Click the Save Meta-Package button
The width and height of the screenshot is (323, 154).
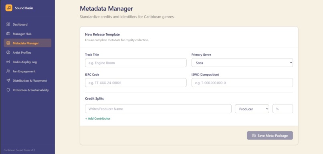coord(270,136)
